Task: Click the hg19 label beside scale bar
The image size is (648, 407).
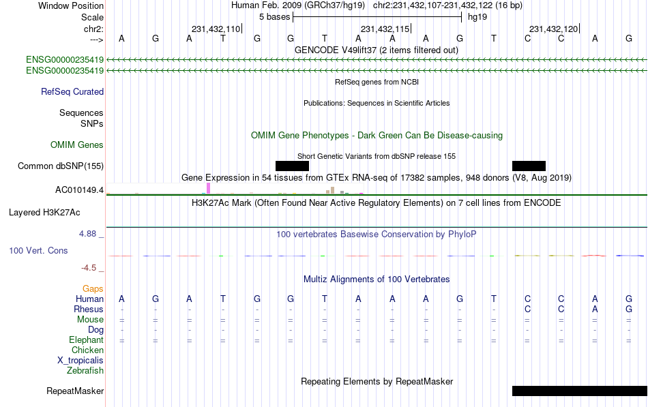Action: (477, 17)
